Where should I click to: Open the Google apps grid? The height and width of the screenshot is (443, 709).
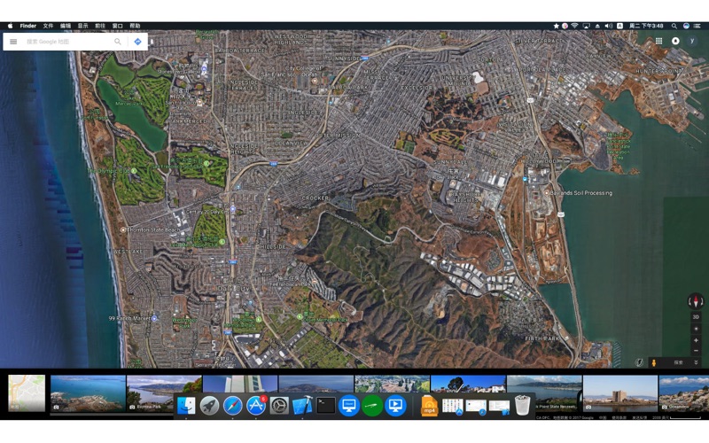tap(658, 41)
